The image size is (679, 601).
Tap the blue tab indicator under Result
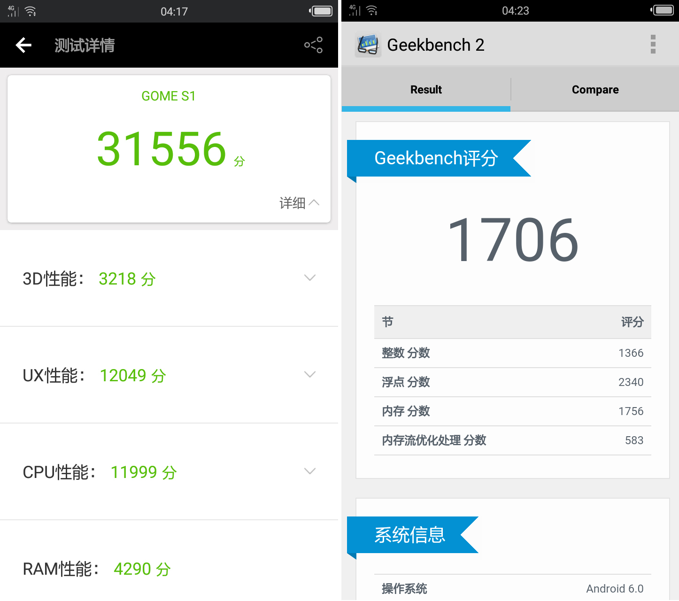pyautogui.click(x=426, y=108)
